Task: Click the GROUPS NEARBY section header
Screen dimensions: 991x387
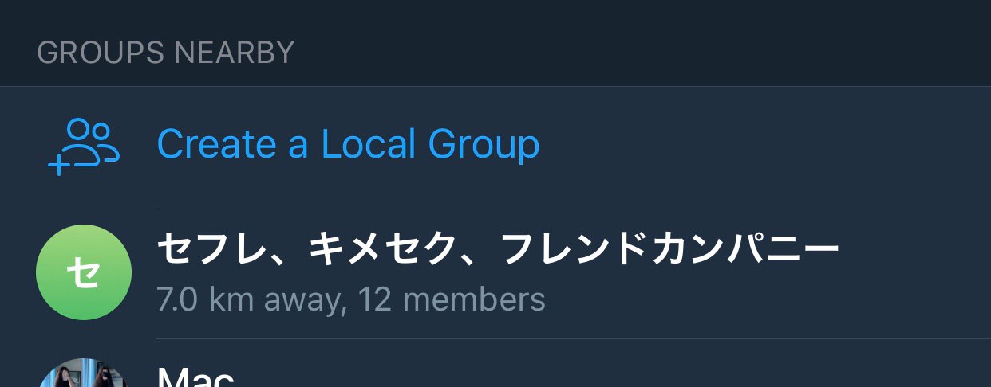Action: tap(166, 53)
